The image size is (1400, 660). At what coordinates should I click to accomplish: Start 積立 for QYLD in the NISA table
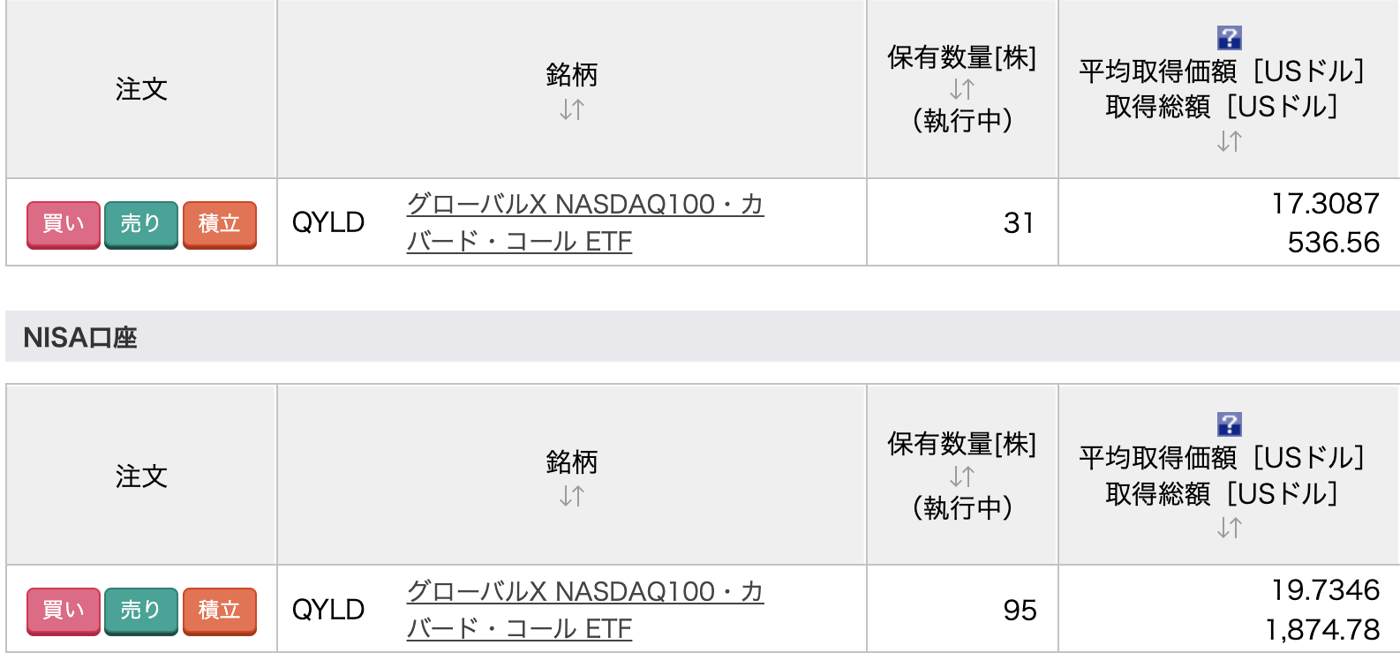pos(219,611)
